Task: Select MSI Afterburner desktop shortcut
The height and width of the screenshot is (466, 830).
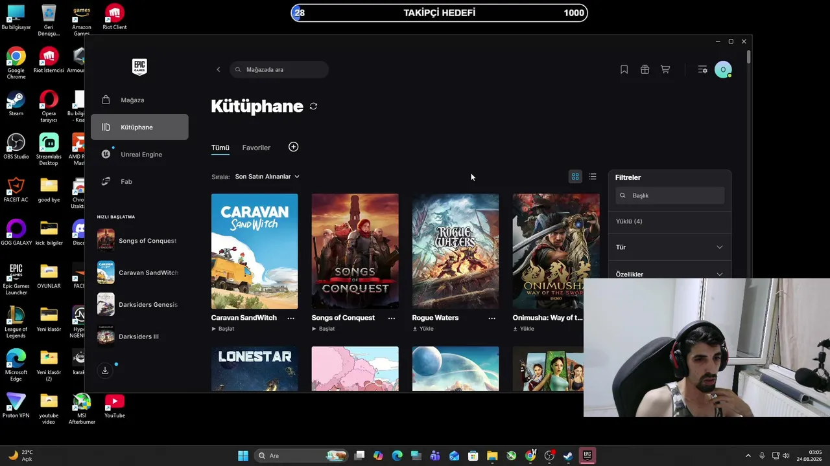Action: [x=82, y=408]
